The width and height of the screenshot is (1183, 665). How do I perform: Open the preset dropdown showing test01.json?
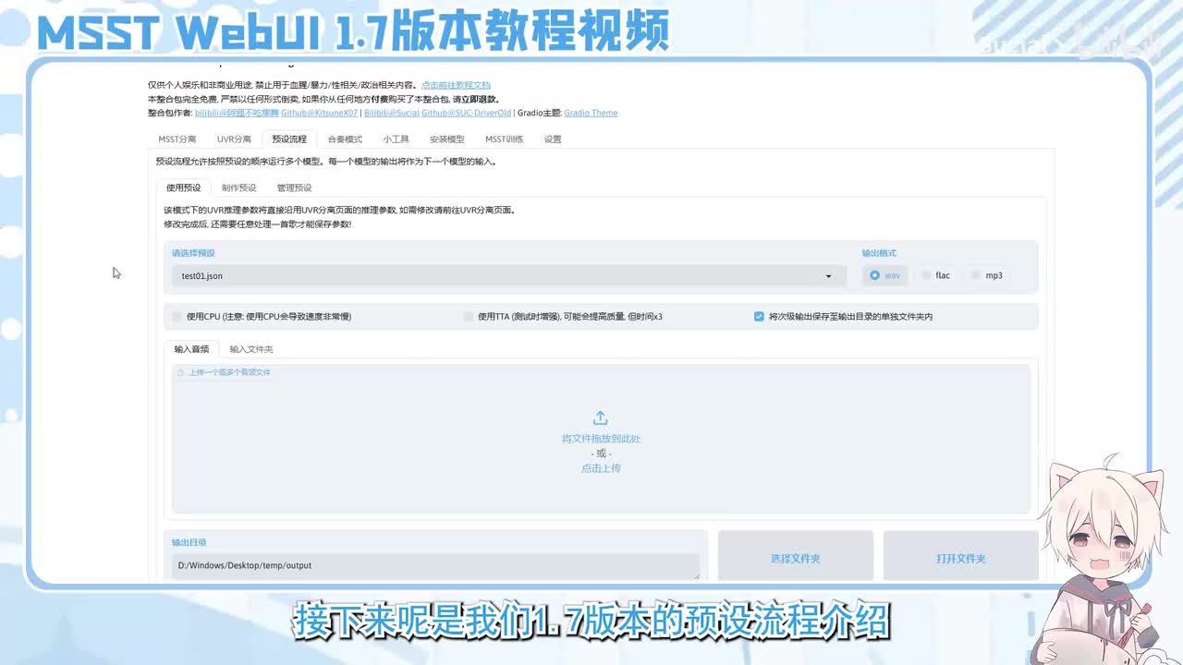509,275
